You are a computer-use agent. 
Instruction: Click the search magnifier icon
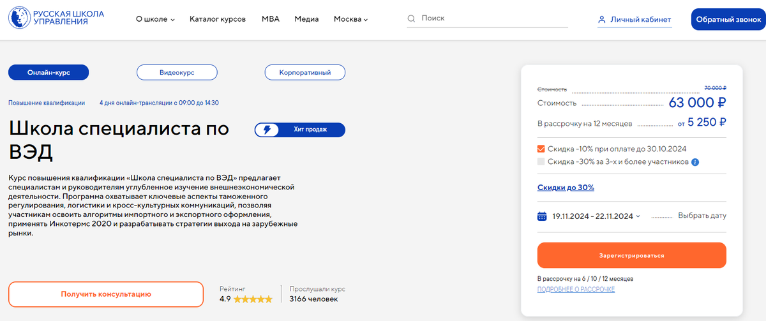click(412, 19)
